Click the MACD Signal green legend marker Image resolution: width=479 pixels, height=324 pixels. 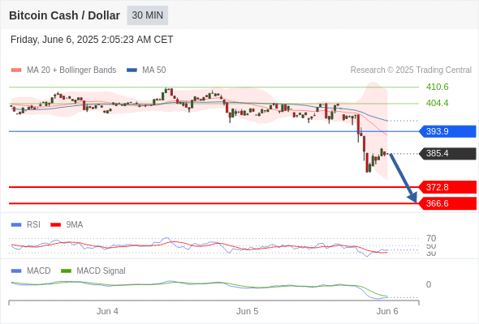click(x=66, y=271)
